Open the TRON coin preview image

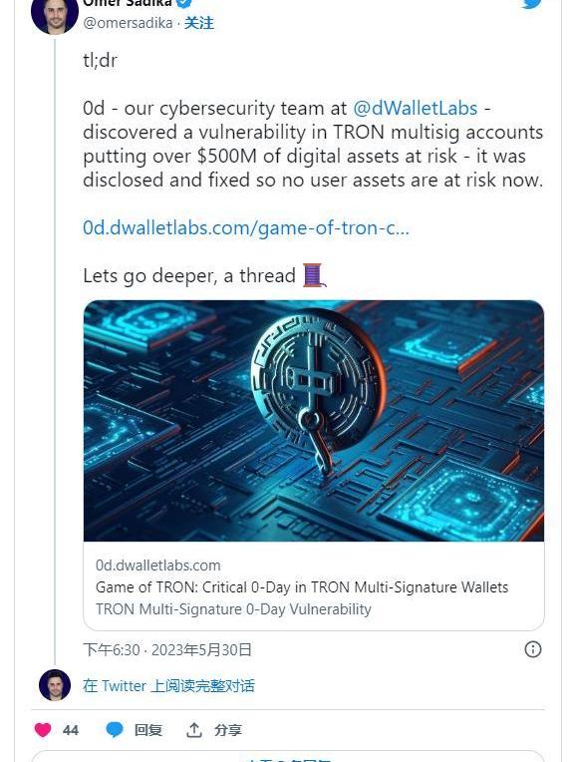pyautogui.click(x=314, y=421)
